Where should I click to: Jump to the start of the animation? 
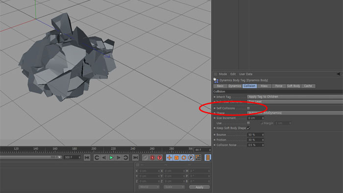click(x=87, y=157)
